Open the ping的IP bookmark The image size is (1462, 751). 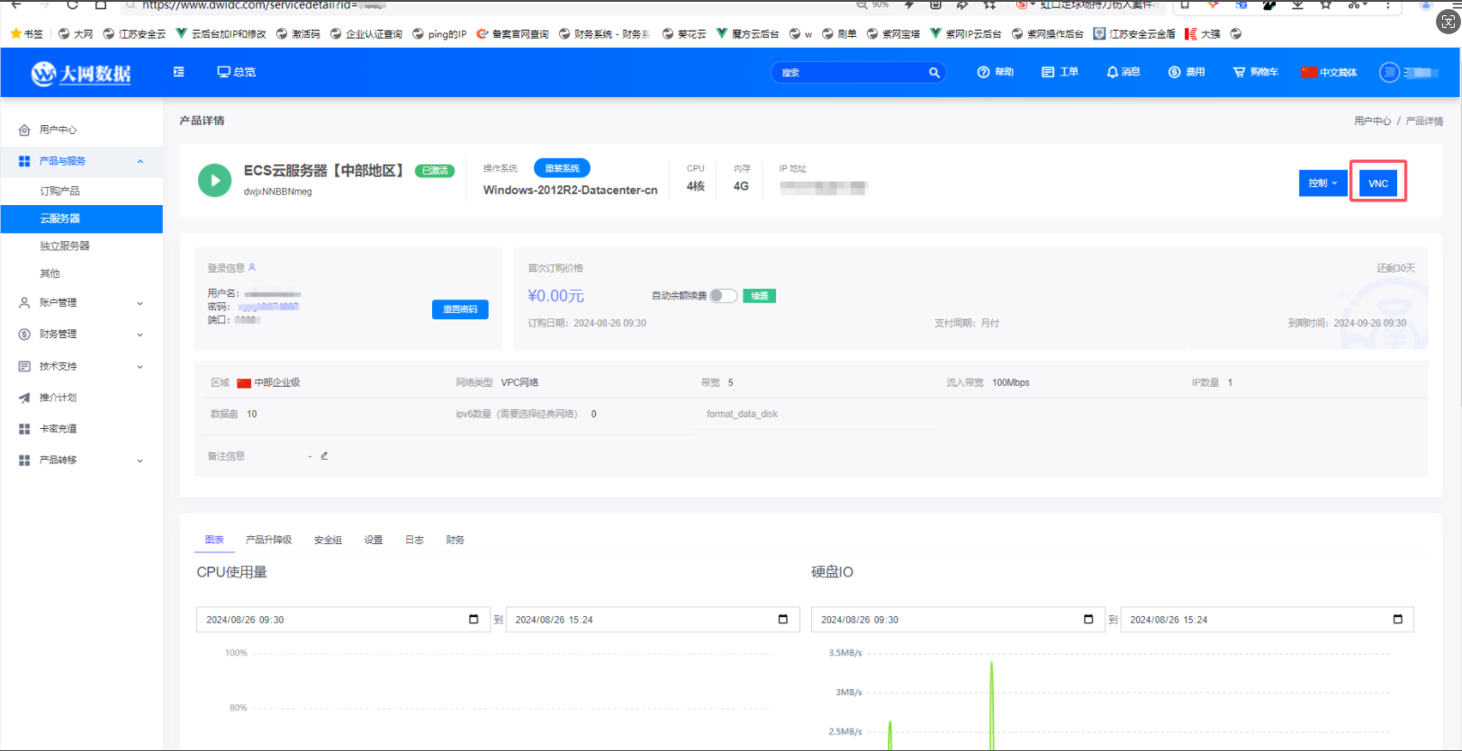[440, 34]
